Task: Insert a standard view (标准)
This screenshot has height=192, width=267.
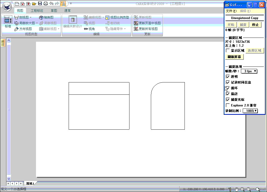Action: click(8, 22)
